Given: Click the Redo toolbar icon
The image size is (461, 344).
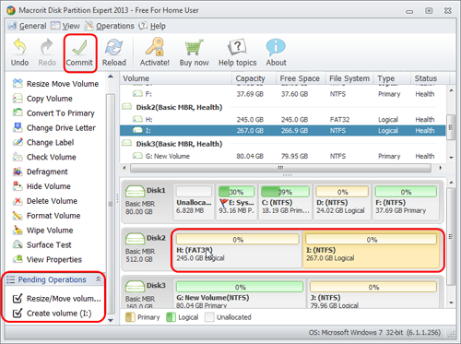Looking at the screenshot, I should pos(47,53).
